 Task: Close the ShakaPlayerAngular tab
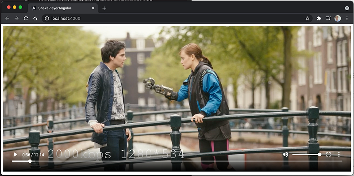pyautogui.click(x=93, y=8)
